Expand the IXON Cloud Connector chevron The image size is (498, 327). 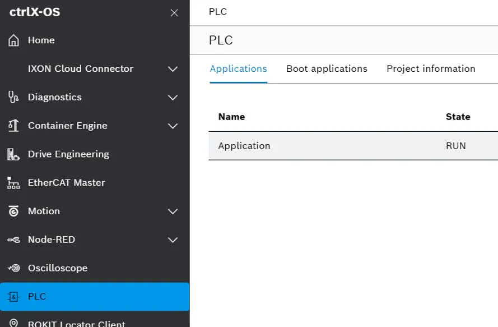(x=173, y=69)
